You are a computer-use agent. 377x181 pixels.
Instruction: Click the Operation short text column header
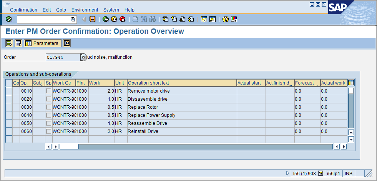(182, 83)
